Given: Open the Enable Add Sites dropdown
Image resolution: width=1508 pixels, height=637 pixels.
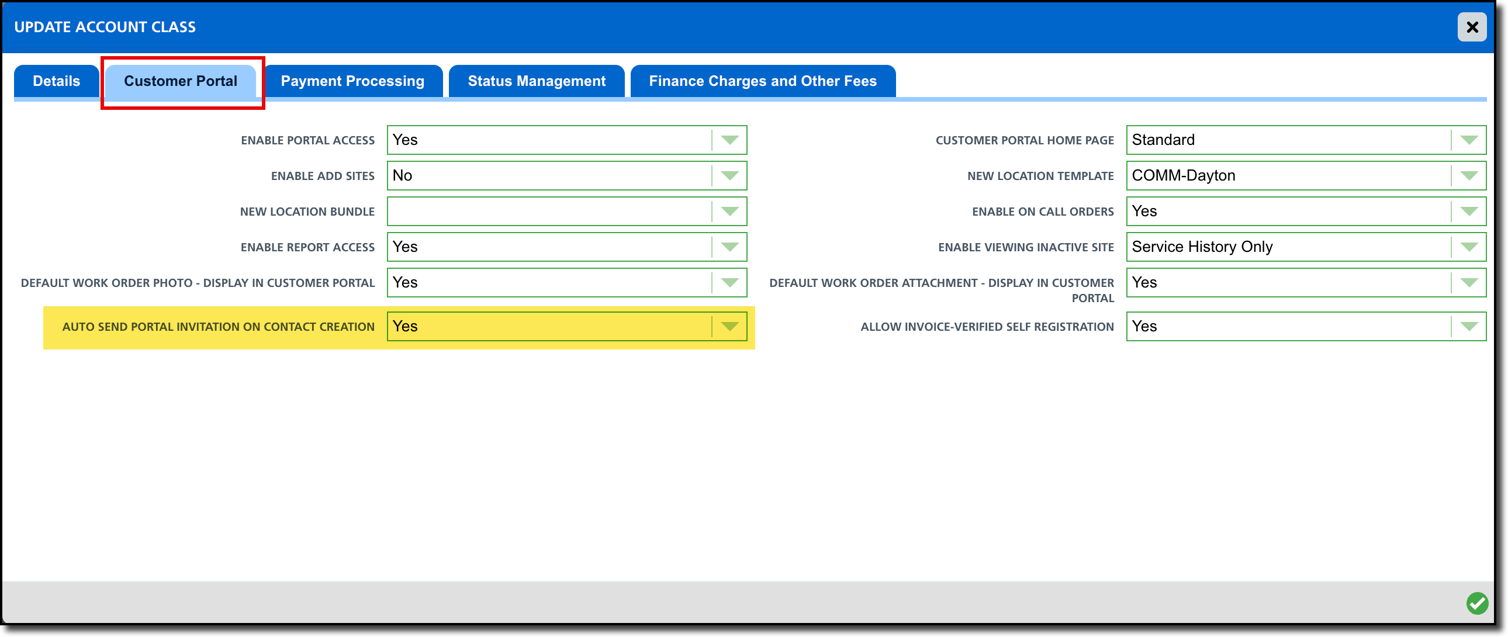Looking at the screenshot, I should 729,176.
